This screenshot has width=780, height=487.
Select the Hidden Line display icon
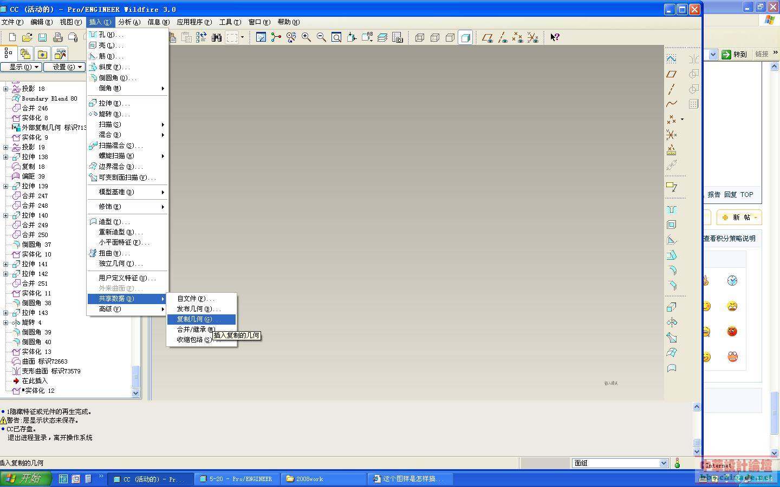click(x=434, y=37)
